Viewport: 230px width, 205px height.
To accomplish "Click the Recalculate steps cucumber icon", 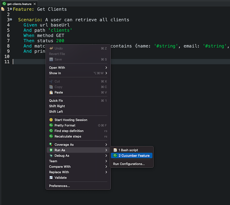I will click(51, 136).
